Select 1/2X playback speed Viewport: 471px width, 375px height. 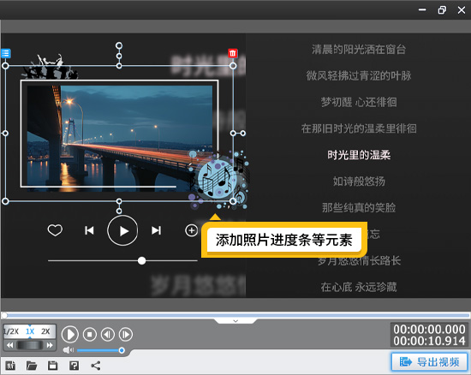click(x=11, y=331)
